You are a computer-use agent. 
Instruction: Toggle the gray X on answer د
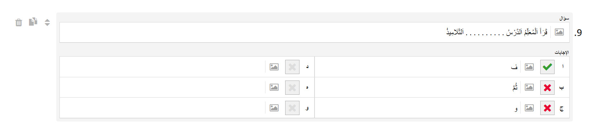pos(292,67)
